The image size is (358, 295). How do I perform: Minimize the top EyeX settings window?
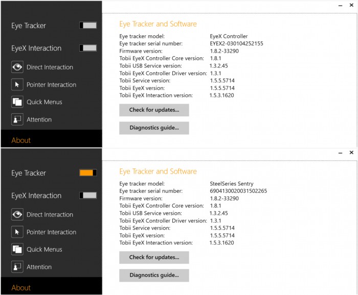(340, 6)
